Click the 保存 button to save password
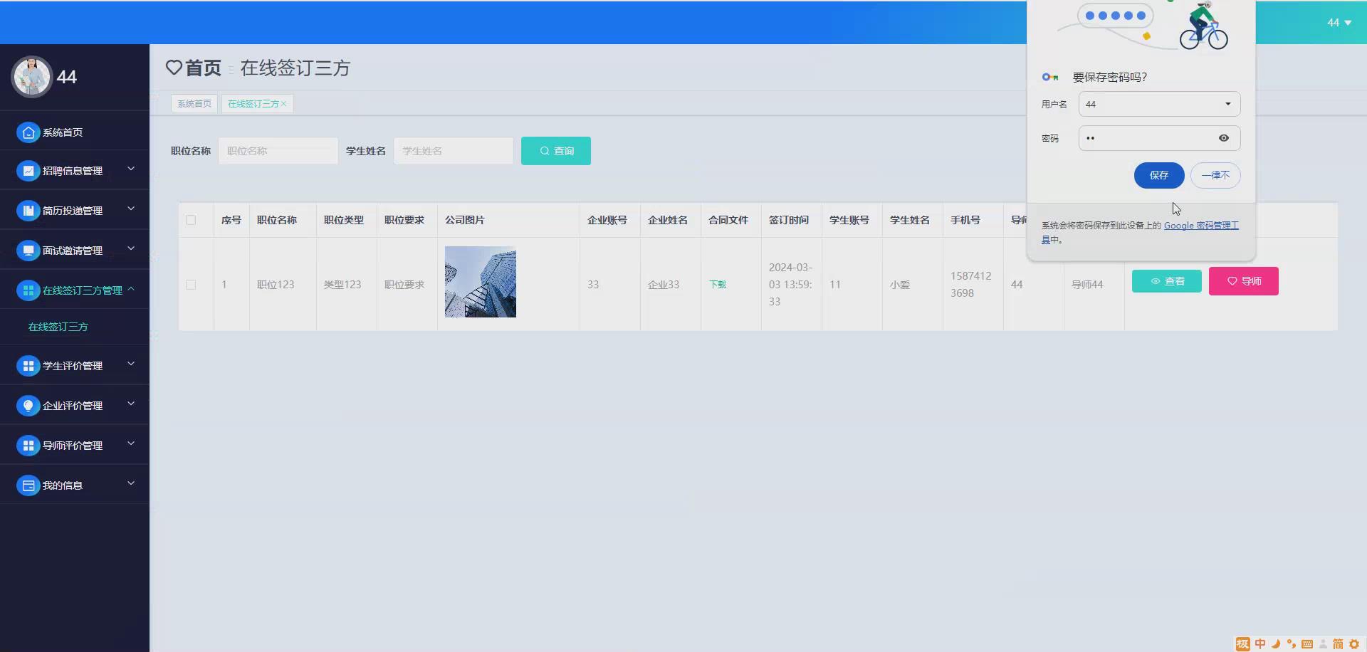 click(x=1158, y=175)
